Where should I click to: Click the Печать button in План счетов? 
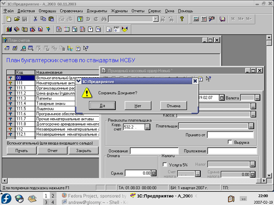coord(22,151)
